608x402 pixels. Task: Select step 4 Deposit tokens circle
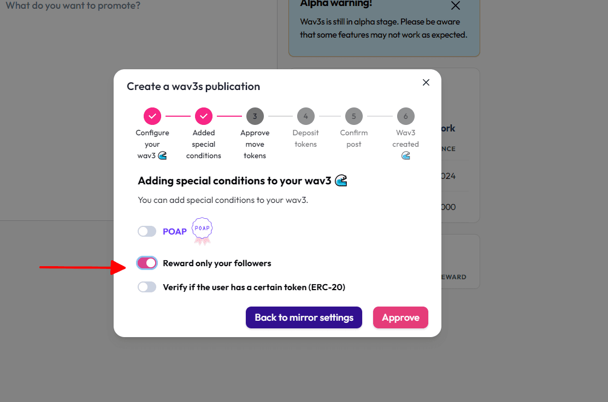pyautogui.click(x=305, y=116)
